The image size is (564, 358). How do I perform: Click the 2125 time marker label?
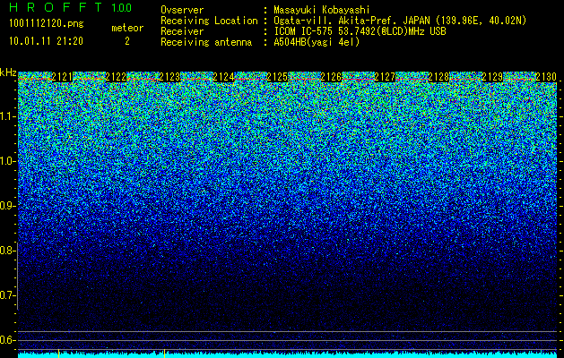coord(277,77)
